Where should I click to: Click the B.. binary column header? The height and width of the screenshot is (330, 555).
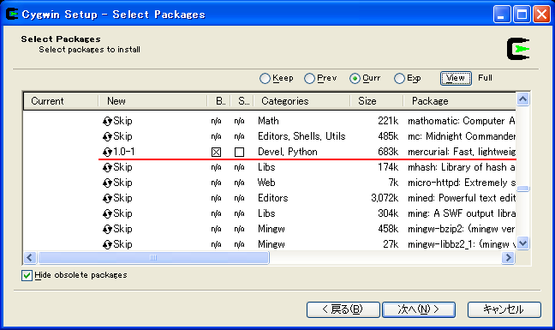(218, 101)
